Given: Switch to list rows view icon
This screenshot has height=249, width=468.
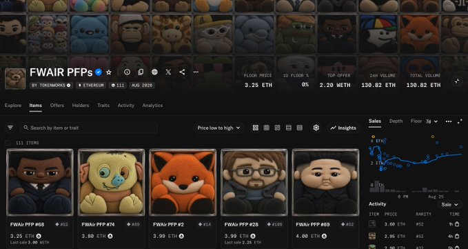Looking at the screenshot, I should click(289, 128).
